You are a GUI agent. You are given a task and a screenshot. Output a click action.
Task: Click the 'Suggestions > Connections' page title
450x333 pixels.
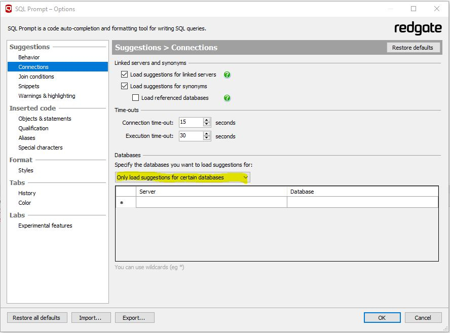pos(166,48)
